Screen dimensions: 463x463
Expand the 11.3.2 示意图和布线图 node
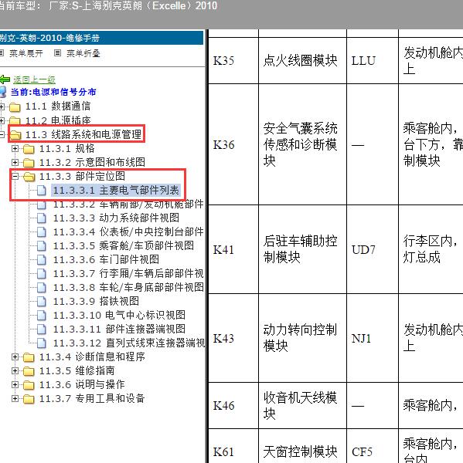(15, 162)
